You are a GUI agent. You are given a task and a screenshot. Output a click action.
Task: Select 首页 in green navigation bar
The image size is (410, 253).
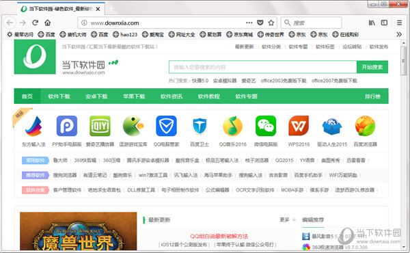(27, 96)
